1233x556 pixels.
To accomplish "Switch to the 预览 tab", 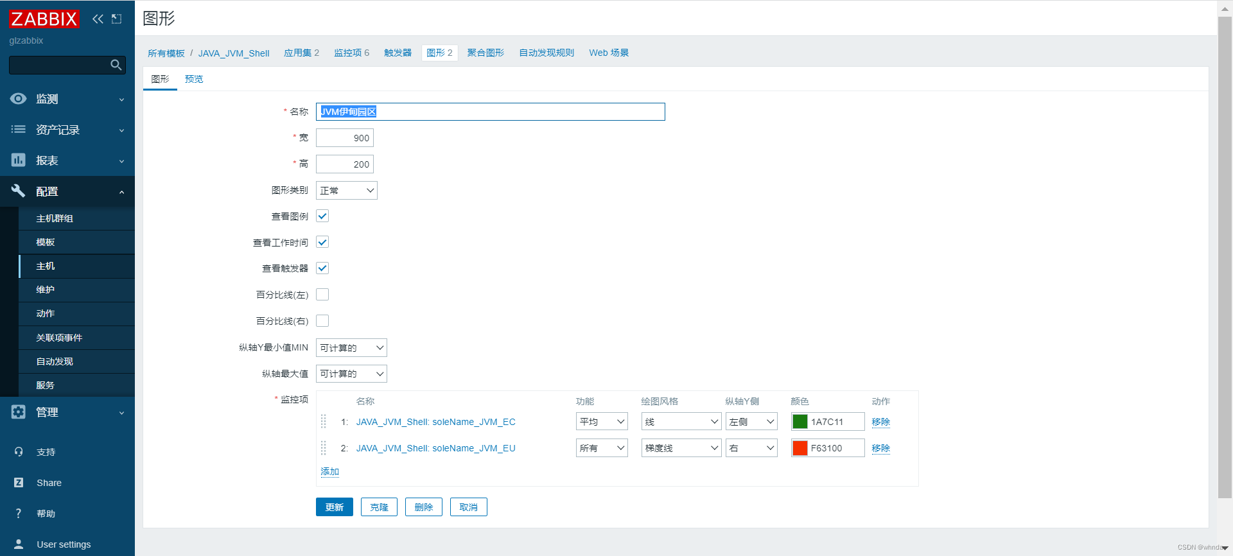I will pos(194,79).
